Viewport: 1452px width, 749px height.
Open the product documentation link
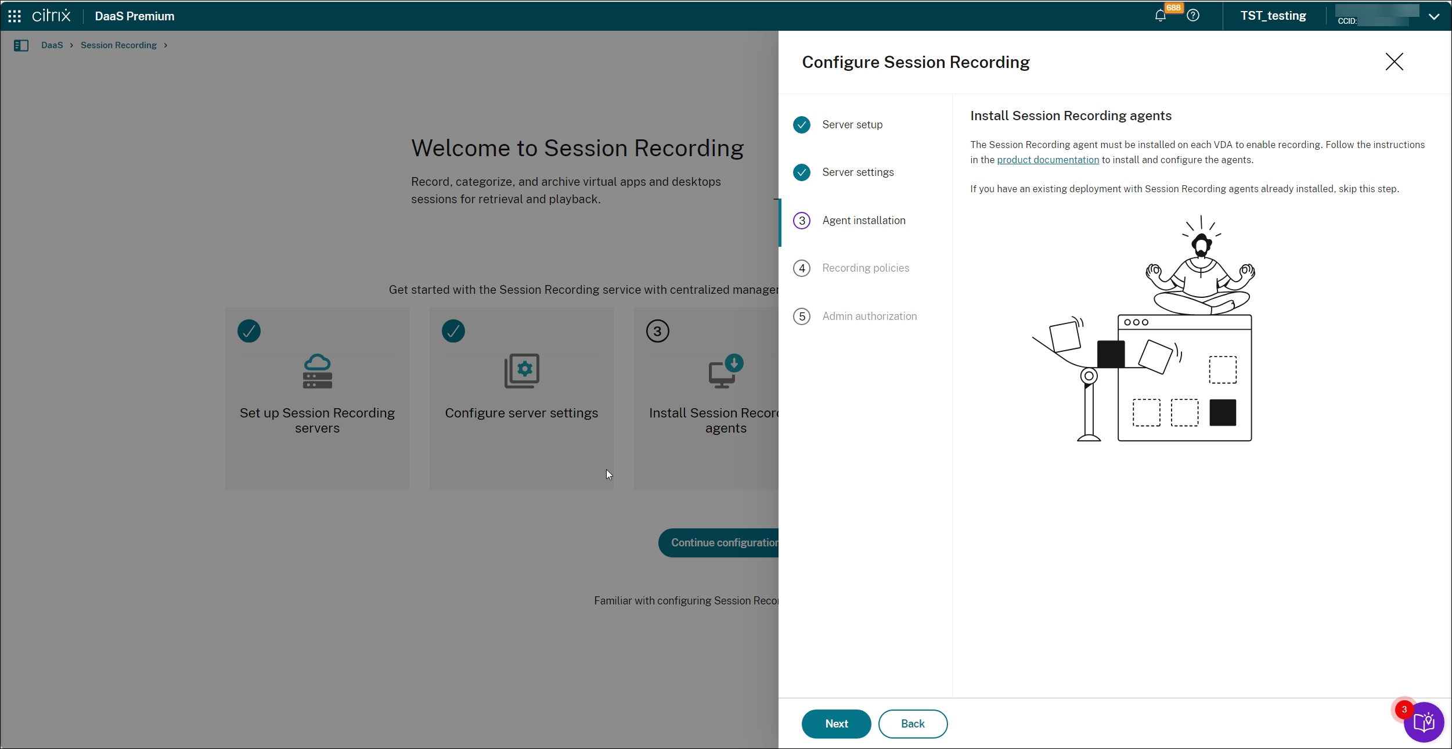(1047, 160)
